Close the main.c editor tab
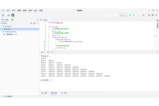This screenshot has height=106, width=159. [x=52, y=20]
